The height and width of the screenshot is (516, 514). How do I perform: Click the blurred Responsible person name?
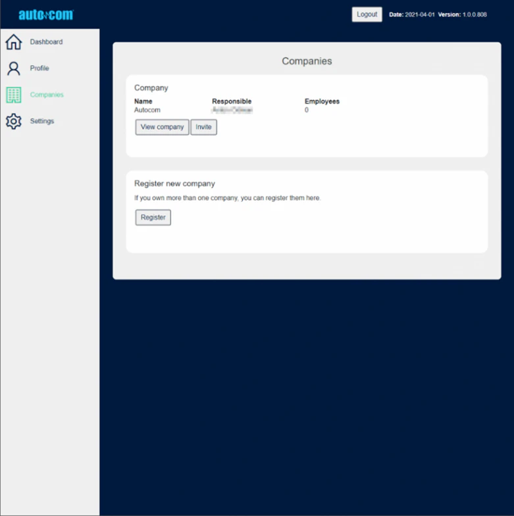pos(232,110)
